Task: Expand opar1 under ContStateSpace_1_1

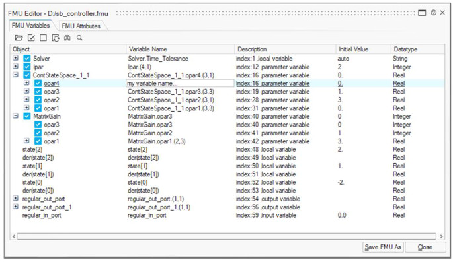Action: [x=26, y=108]
